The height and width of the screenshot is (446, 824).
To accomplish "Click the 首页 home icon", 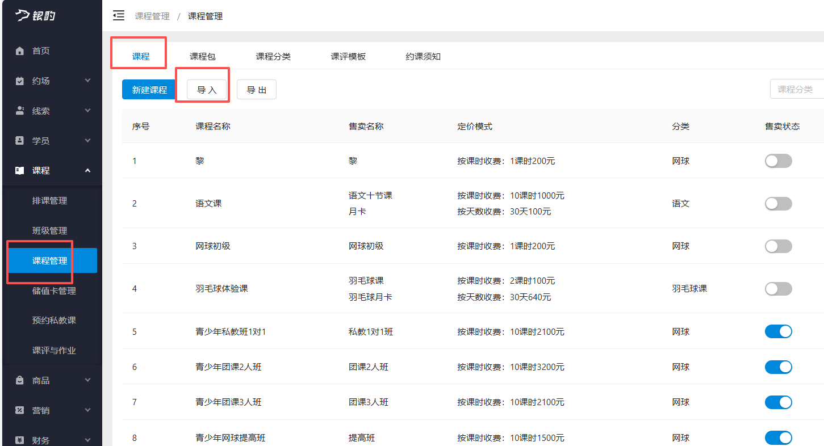I will [x=19, y=51].
